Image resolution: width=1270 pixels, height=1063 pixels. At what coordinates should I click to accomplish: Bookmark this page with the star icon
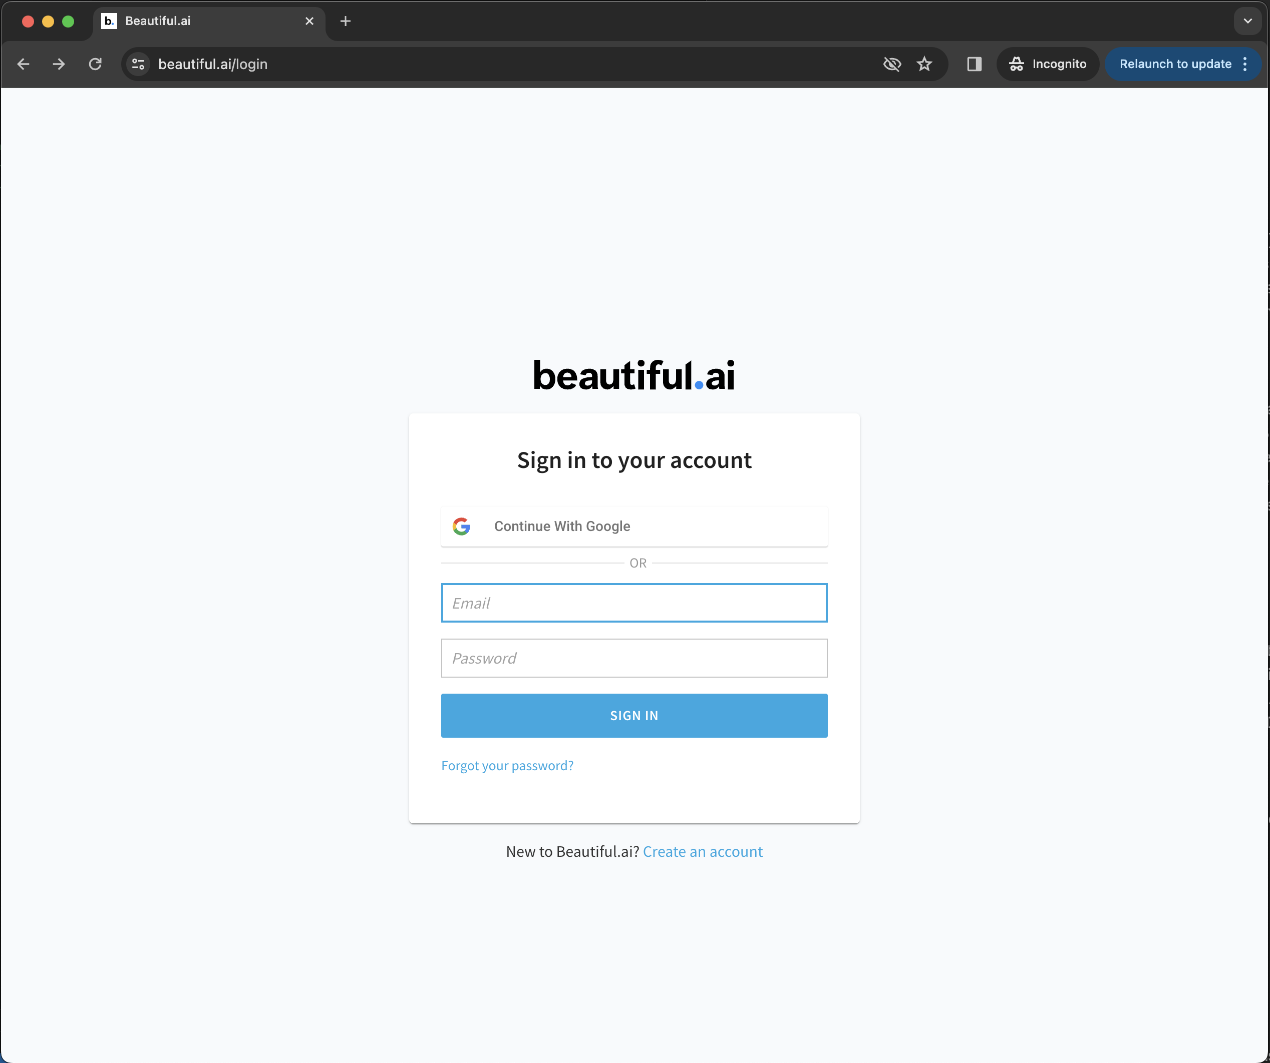(x=924, y=64)
